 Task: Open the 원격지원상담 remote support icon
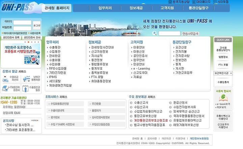[x=170, y=2]
